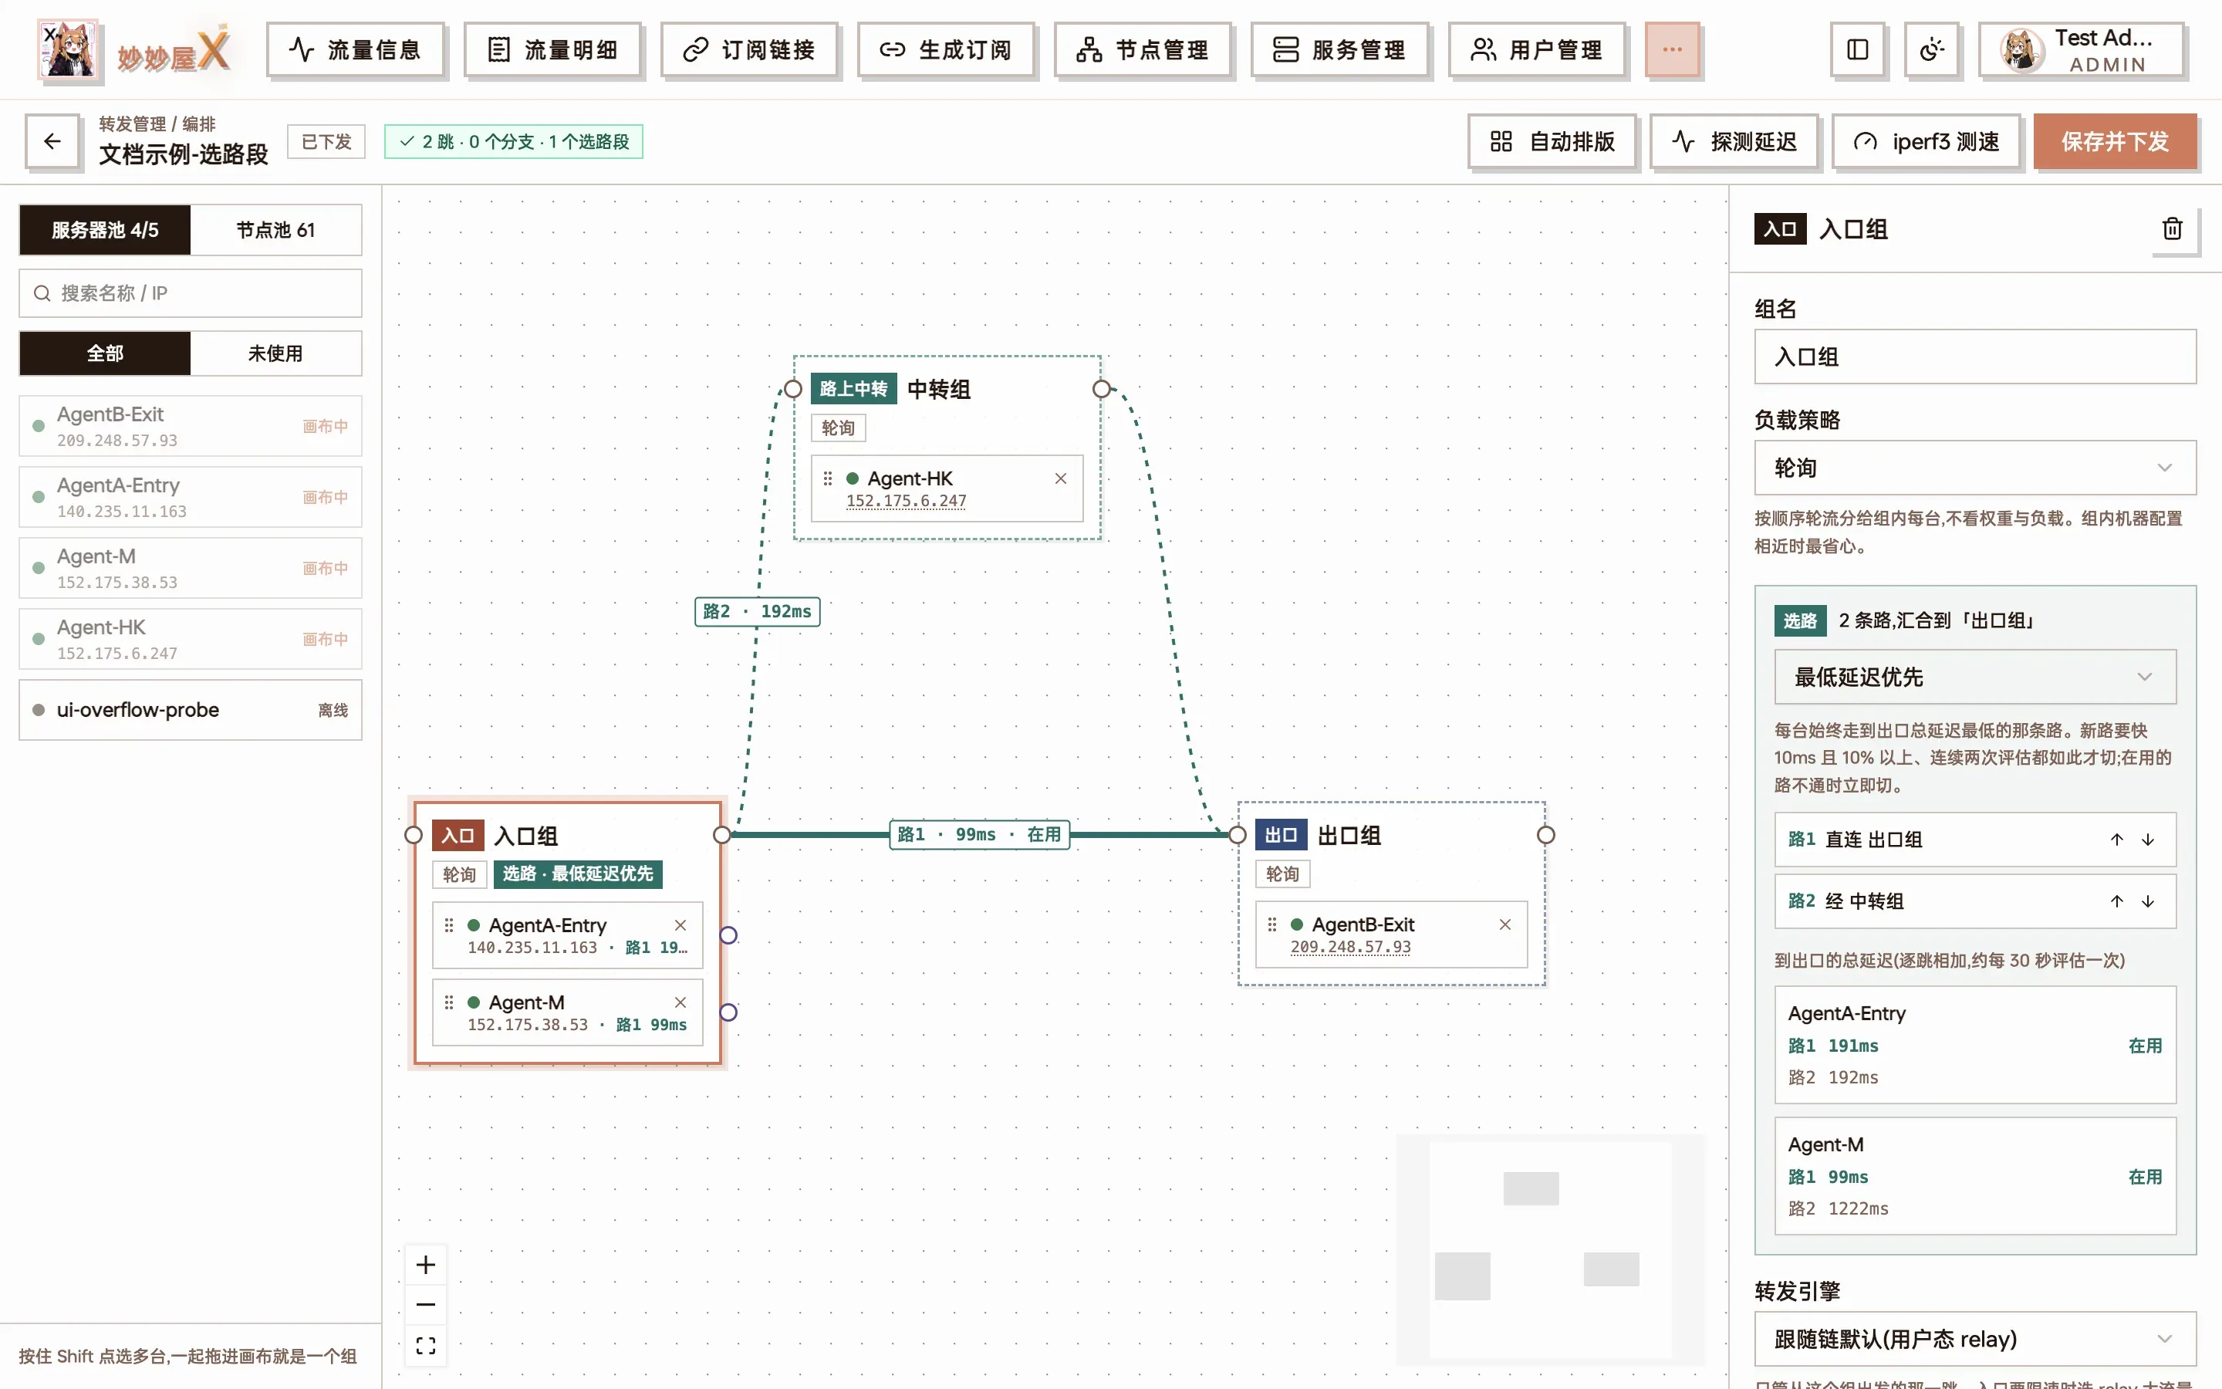Click the canvas minimap thumbnail
Screen dimensions: 2222x1389
pos(1551,1249)
